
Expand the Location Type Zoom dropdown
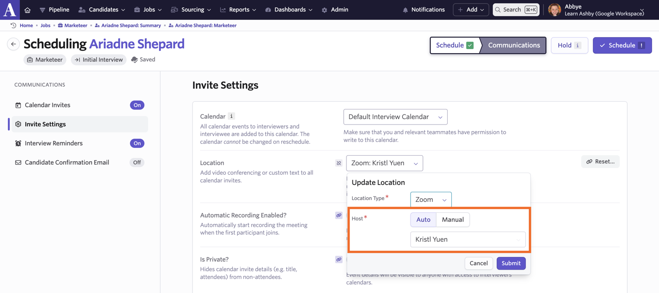(x=430, y=200)
